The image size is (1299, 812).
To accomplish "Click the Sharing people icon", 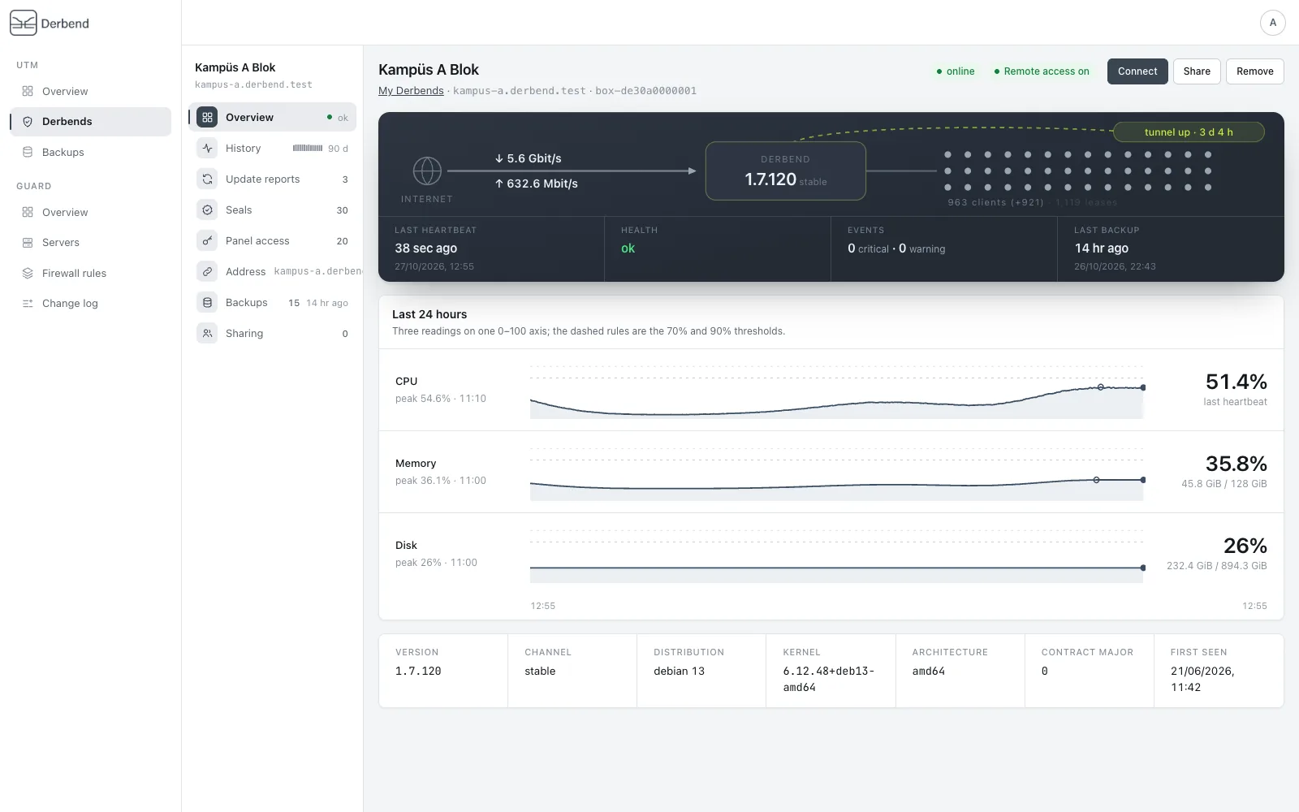I will click(207, 333).
